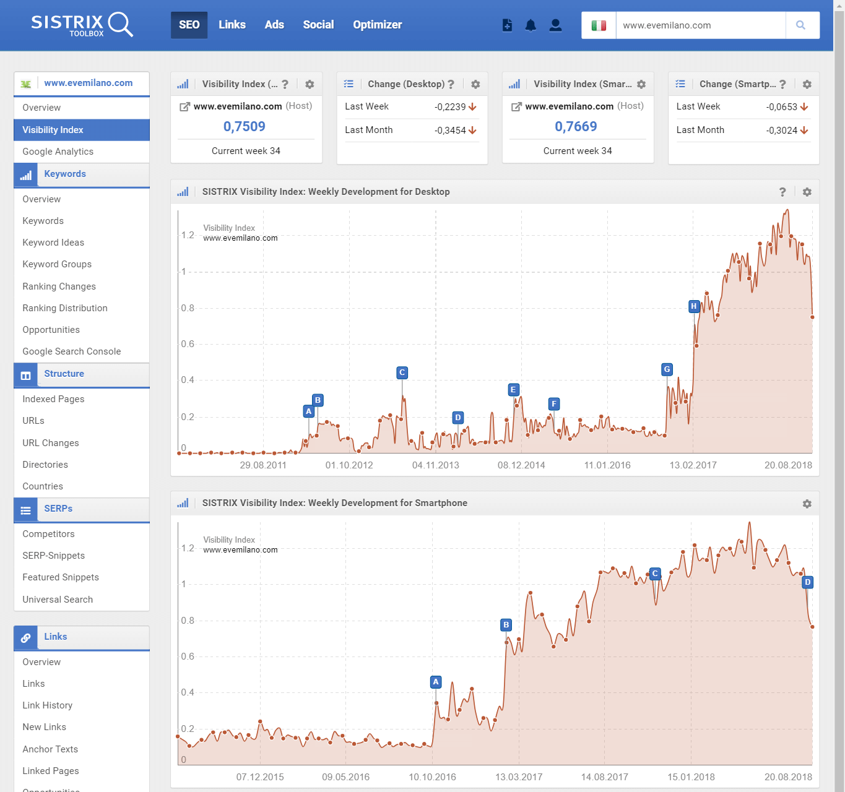Open Ranking Distribution in the sidebar
Viewport: 845px width, 792px height.
[x=82, y=308]
